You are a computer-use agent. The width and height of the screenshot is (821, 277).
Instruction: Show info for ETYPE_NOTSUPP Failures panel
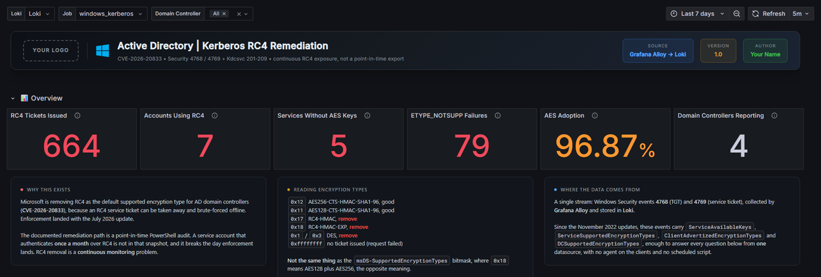pos(497,116)
